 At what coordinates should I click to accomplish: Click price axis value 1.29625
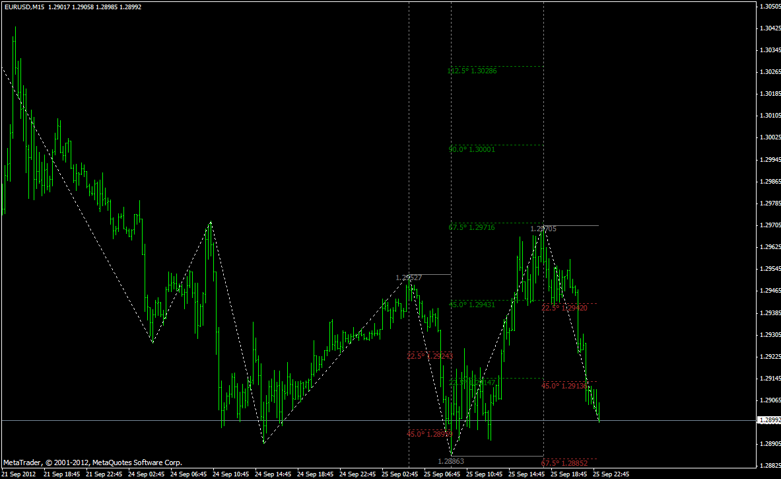(x=770, y=246)
